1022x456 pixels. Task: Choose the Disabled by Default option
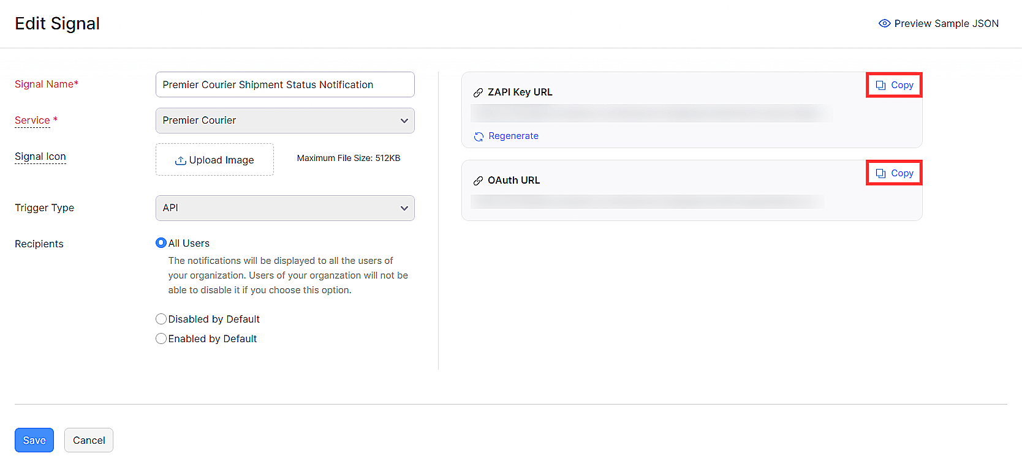[x=161, y=319]
